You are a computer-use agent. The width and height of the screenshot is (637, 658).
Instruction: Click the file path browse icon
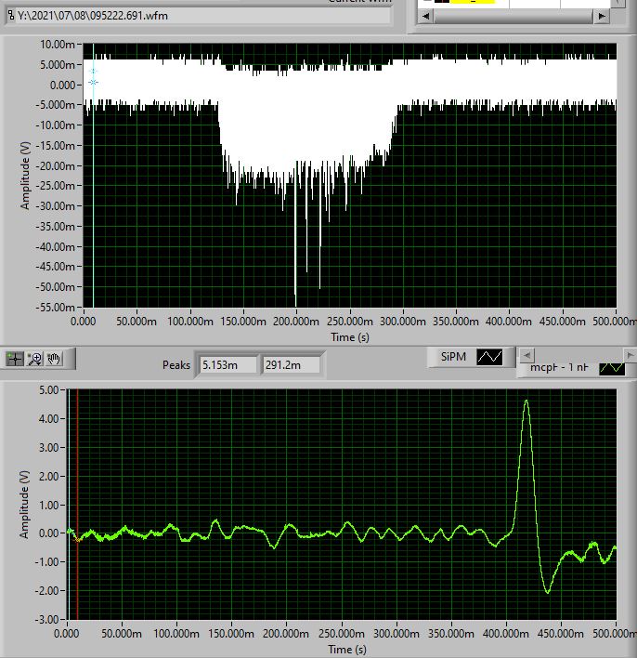(11, 16)
